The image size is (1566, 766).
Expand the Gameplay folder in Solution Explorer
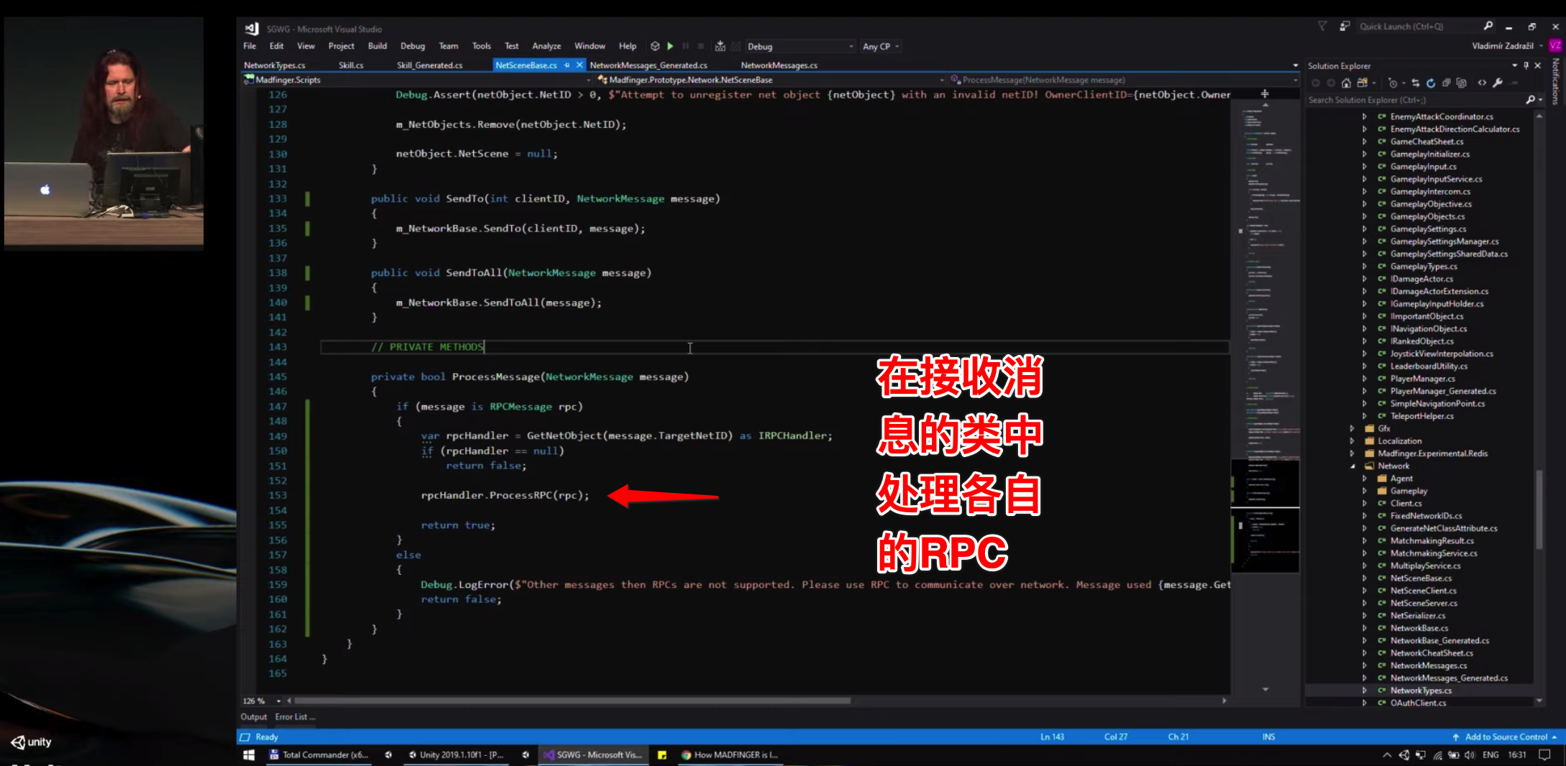coord(1364,491)
